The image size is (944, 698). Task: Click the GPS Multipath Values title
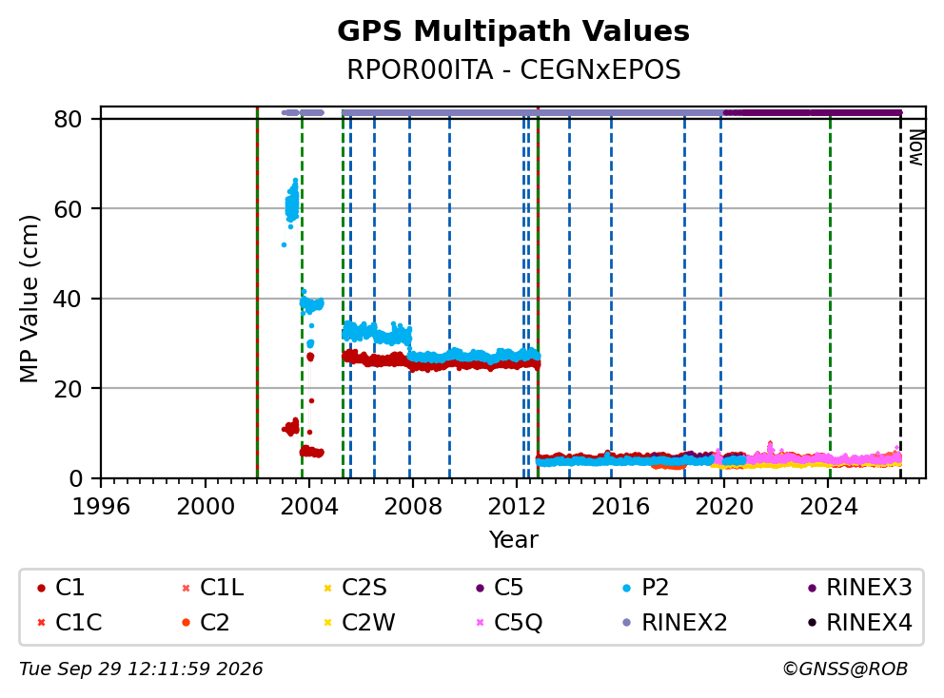(513, 31)
